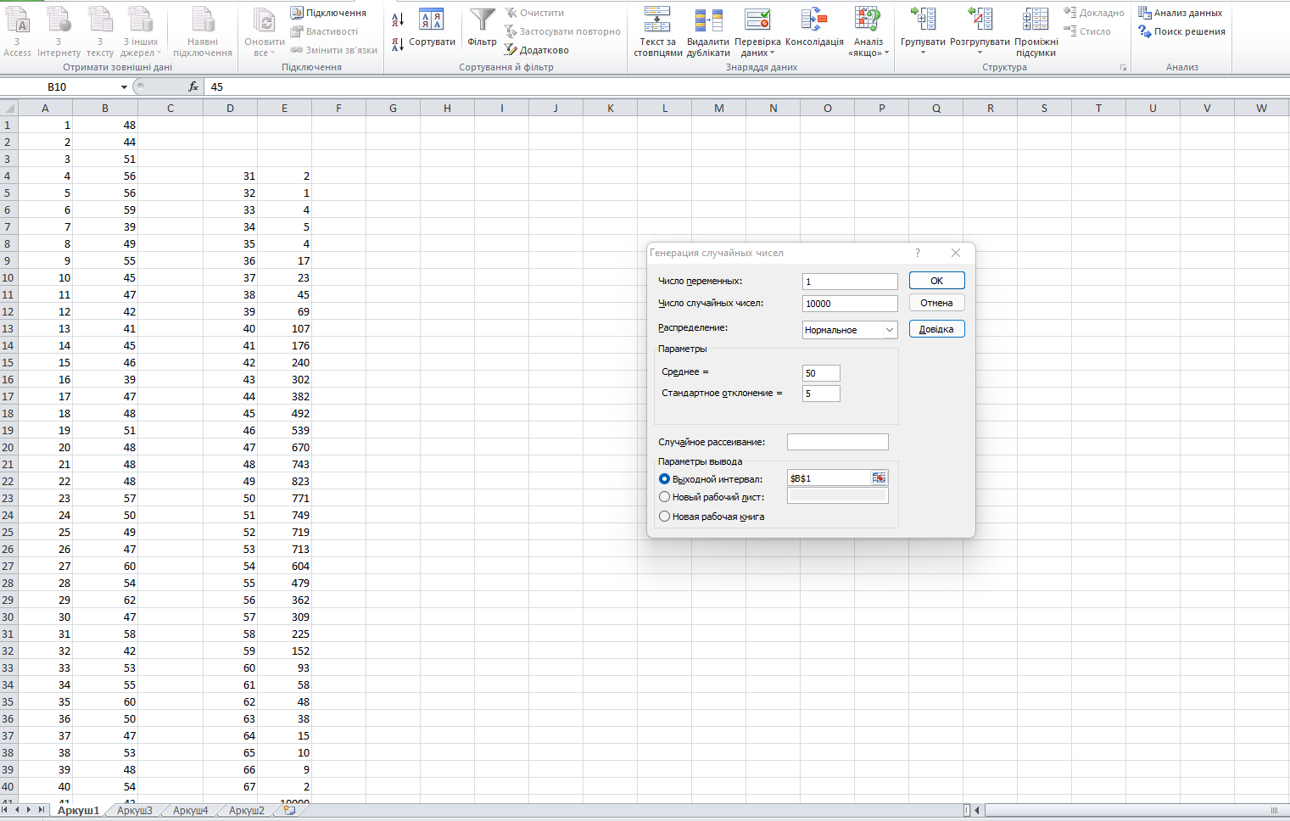Expand the Распределение dropdown list
The image size is (1290, 821).
[890, 330]
